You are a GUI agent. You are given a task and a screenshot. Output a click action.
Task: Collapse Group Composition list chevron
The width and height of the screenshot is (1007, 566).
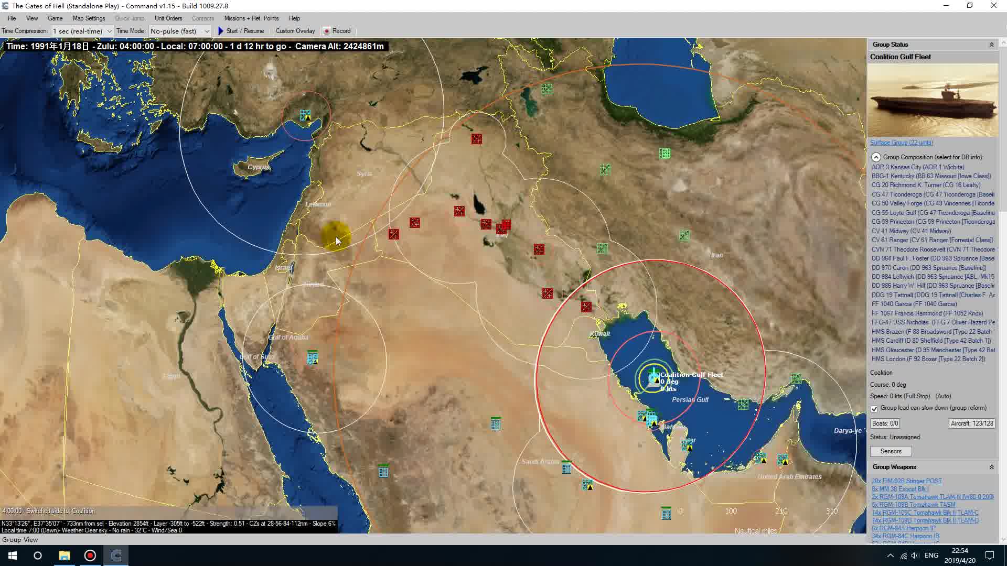click(x=876, y=157)
